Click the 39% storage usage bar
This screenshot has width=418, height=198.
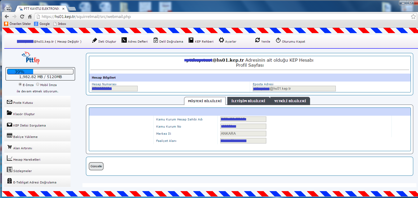tap(40, 72)
